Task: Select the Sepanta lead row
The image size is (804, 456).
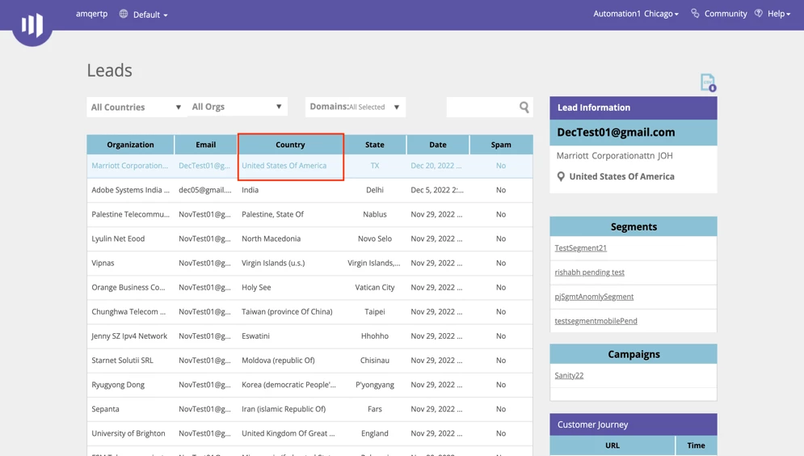Action: (x=309, y=409)
